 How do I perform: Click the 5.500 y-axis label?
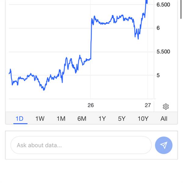pyautogui.click(x=163, y=52)
